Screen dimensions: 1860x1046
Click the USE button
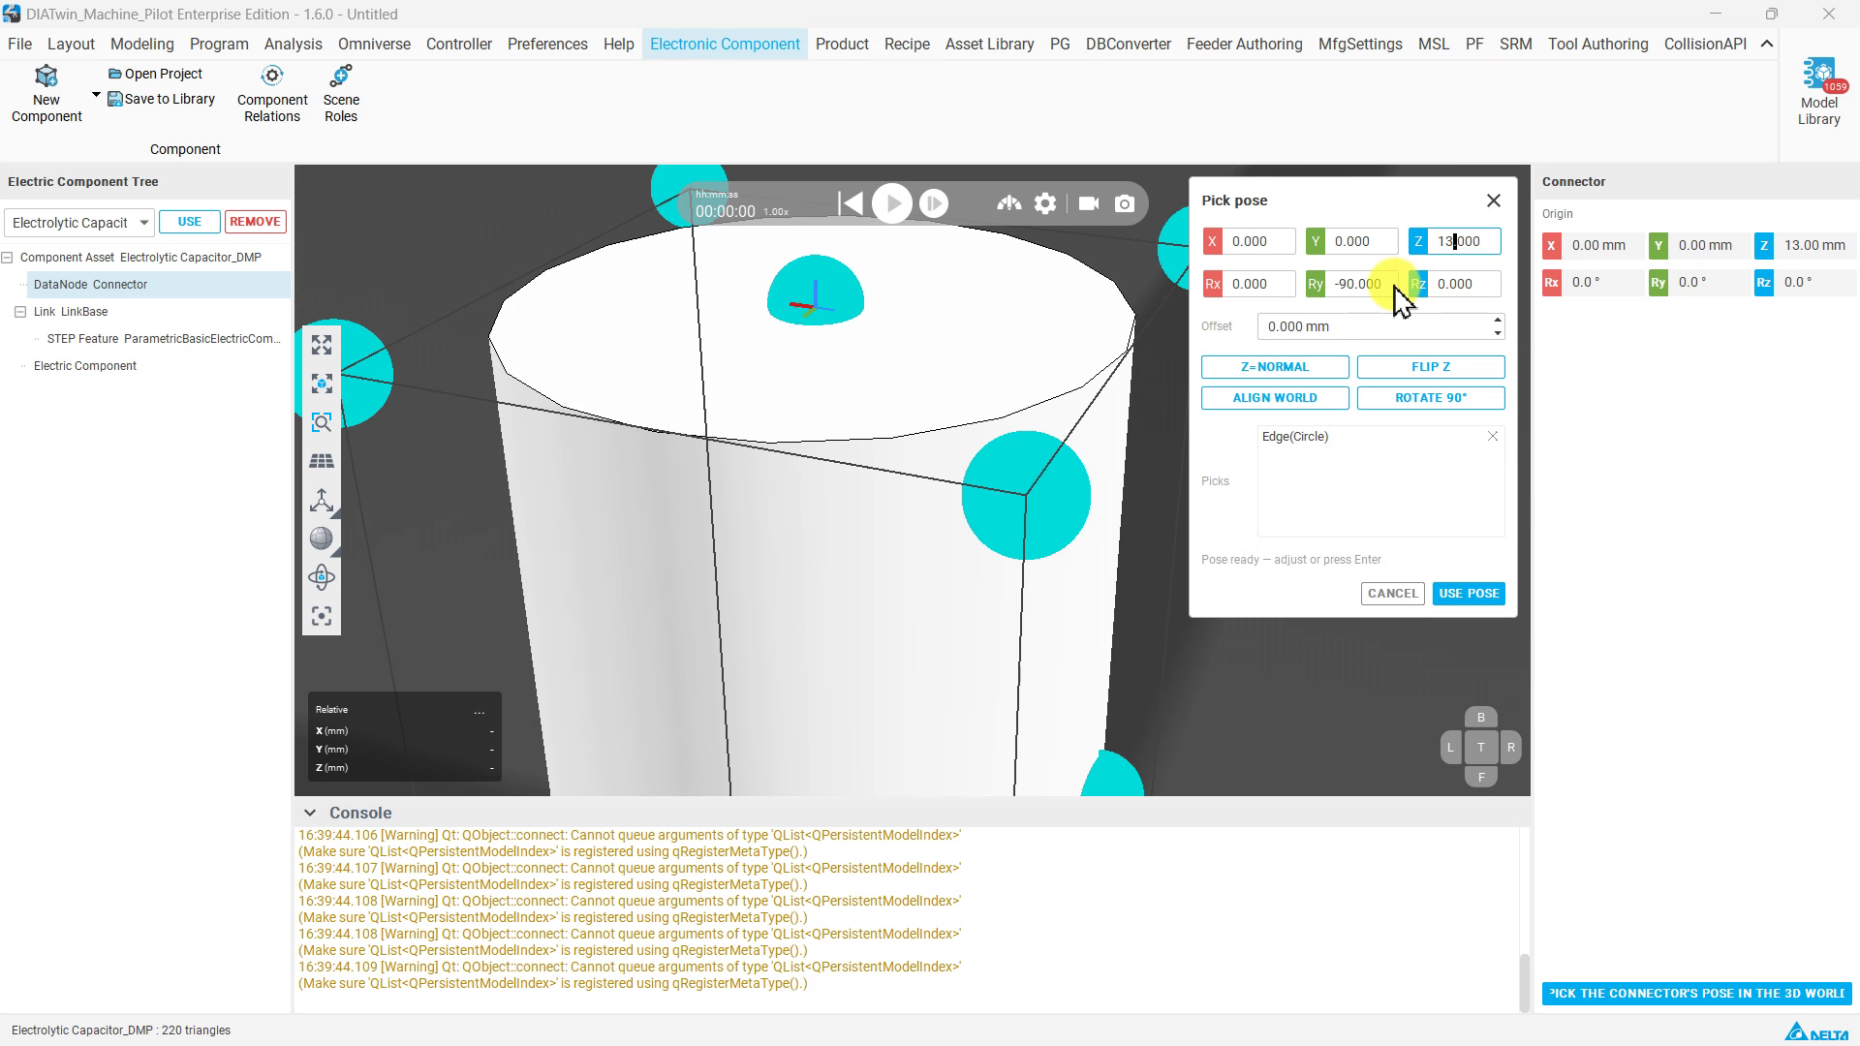pos(190,222)
